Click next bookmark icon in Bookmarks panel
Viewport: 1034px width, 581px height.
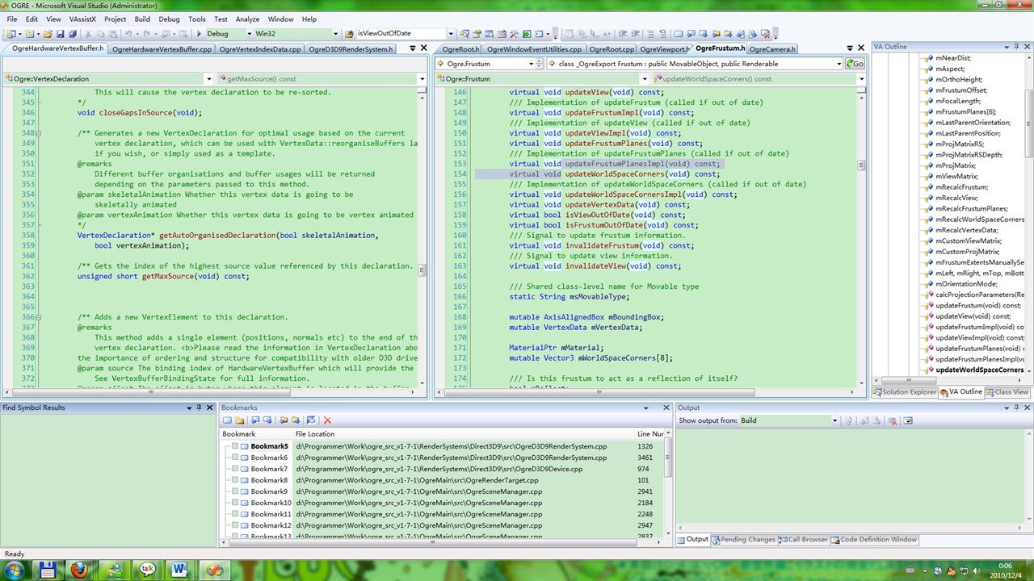click(x=267, y=420)
